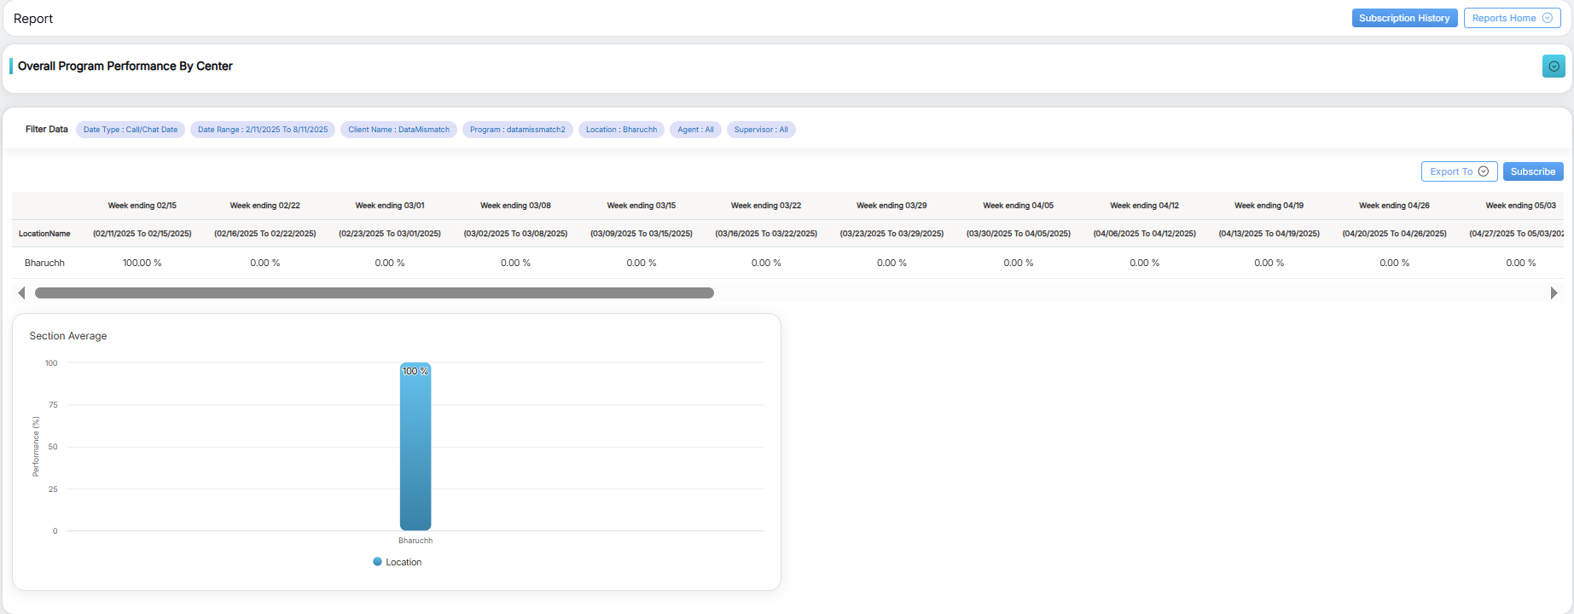Select the Date Type filter chip
This screenshot has width=1574, height=614.
131,130
